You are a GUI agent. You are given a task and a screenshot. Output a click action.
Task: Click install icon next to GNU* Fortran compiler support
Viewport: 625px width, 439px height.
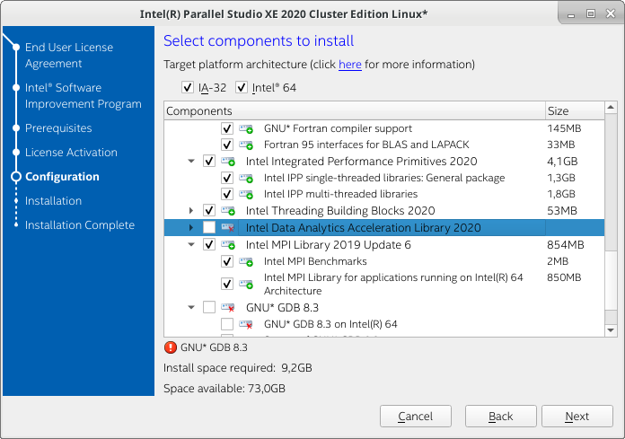point(246,128)
